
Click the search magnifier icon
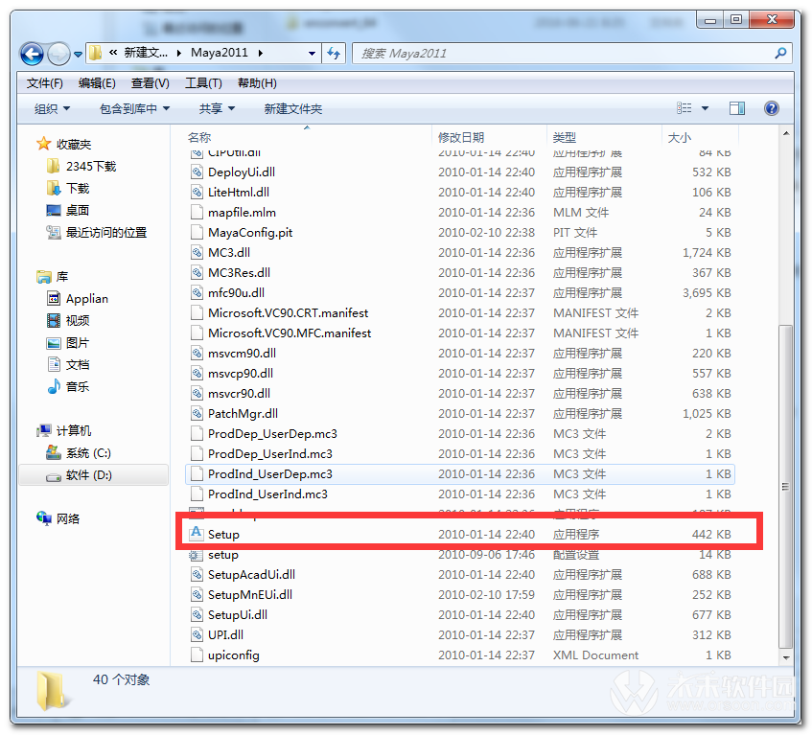(x=780, y=53)
